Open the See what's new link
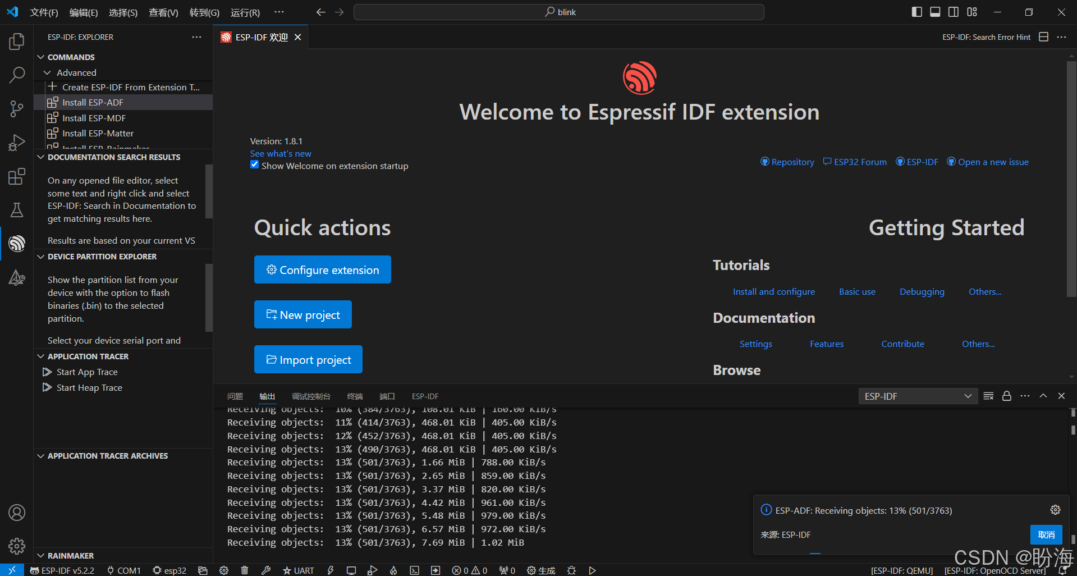1077x576 pixels. 281,153
